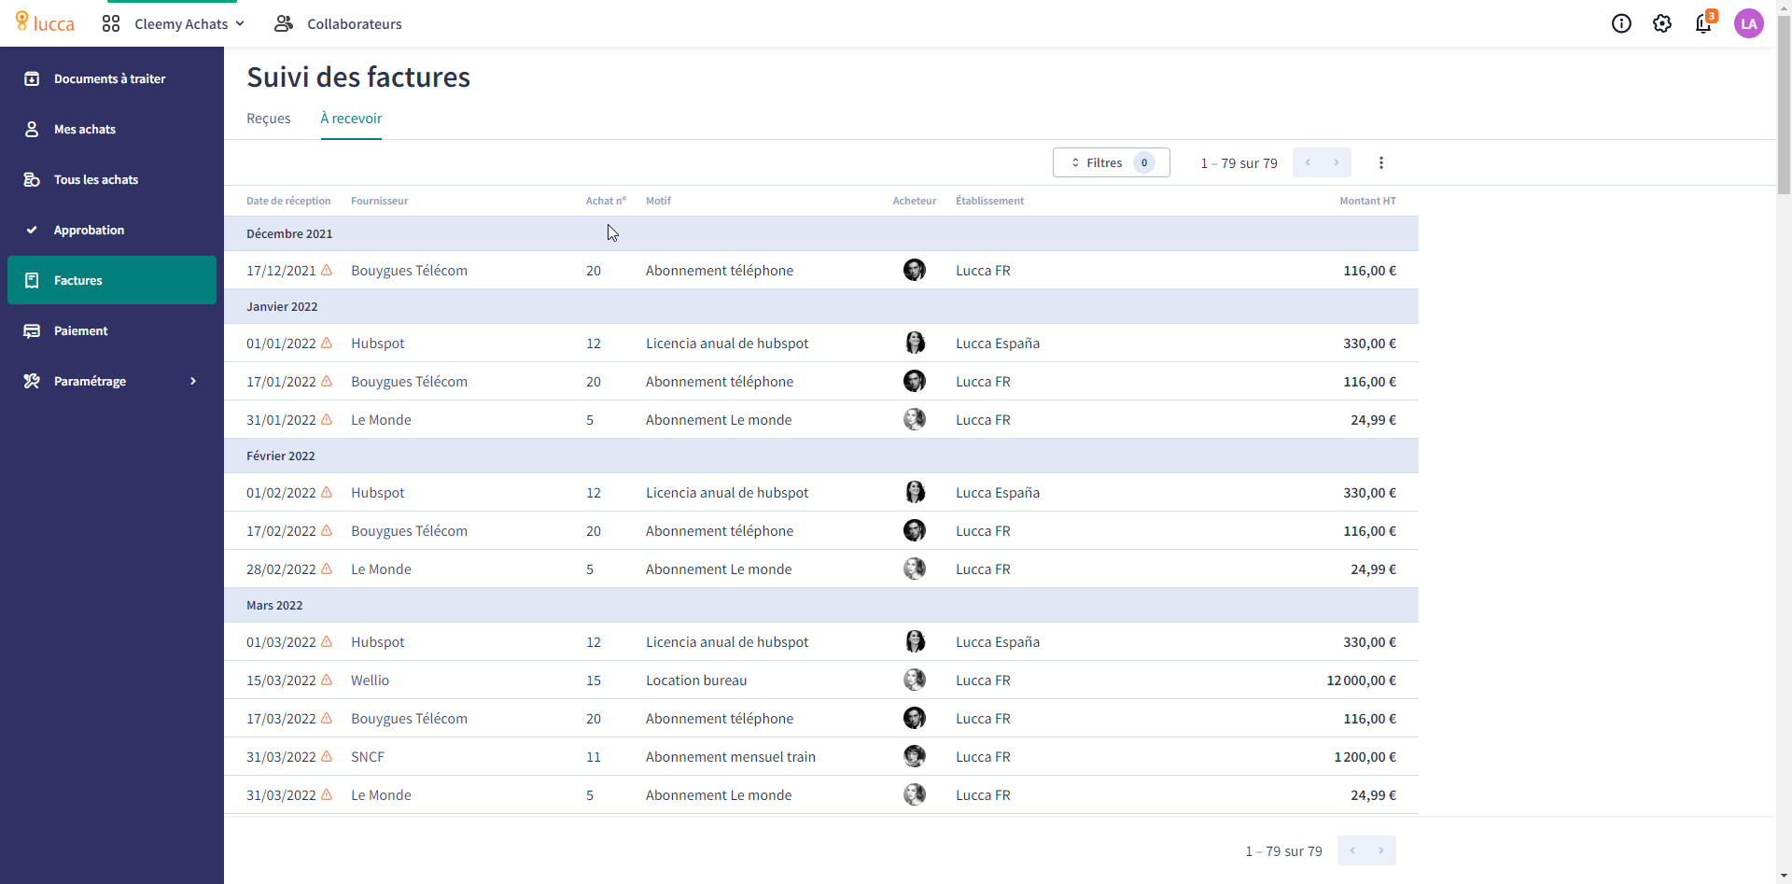Viewport: 1792px width, 884px height.
Task: Click the Fournisseur column header
Action: [379, 201]
